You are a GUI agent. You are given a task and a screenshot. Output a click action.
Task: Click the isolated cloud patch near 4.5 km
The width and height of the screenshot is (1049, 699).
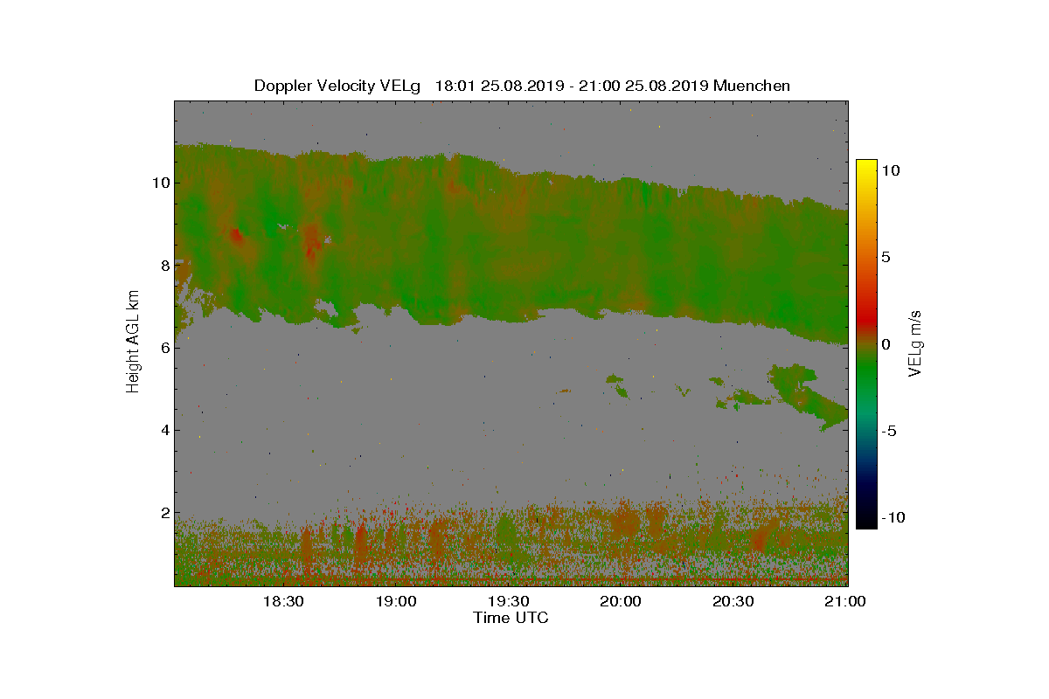point(809,398)
